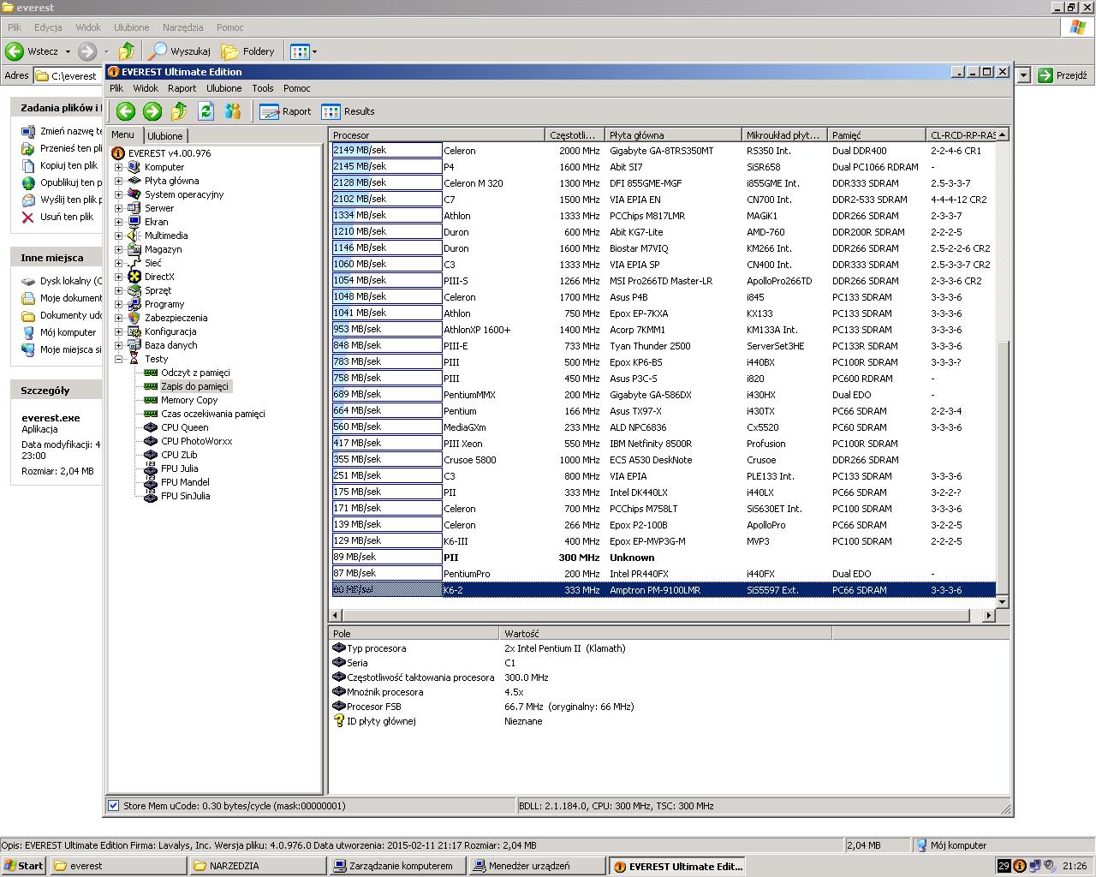The height and width of the screenshot is (877, 1096).
Task: Open the CPU ZLib benchmark
Action: click(x=179, y=455)
